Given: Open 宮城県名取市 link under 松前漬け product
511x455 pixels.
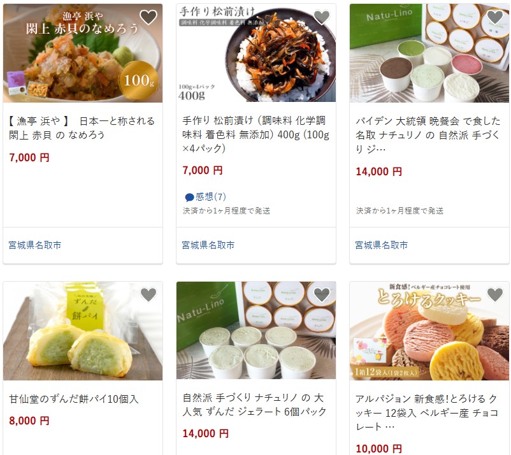Looking at the screenshot, I should point(208,245).
